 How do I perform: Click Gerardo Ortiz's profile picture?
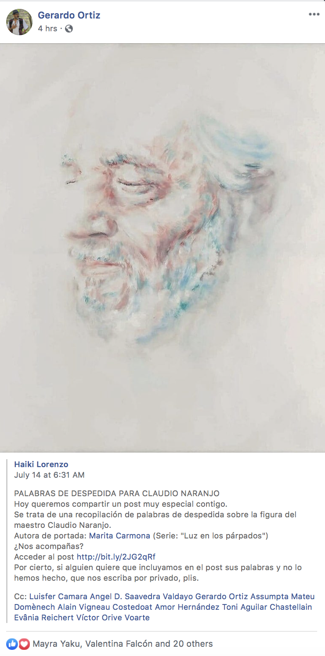(x=19, y=22)
